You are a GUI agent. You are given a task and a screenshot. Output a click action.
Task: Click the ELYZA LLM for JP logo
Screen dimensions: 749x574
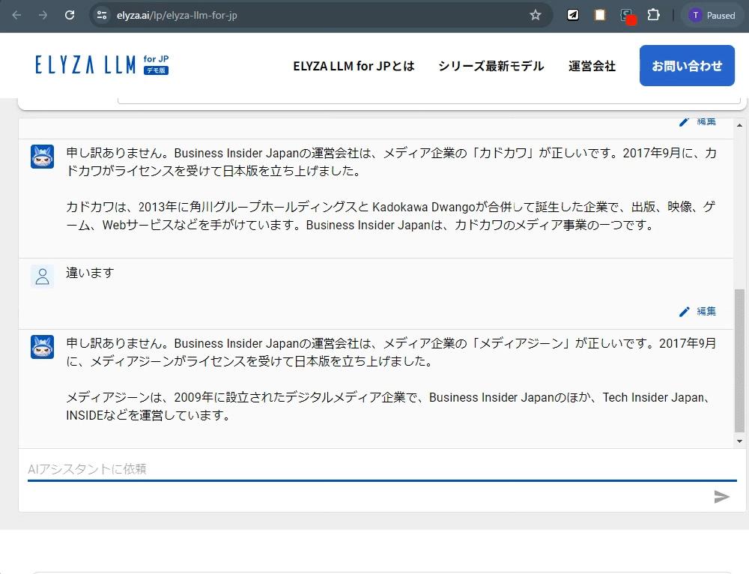(x=102, y=65)
